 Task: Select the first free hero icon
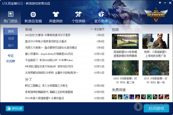click(114, 97)
